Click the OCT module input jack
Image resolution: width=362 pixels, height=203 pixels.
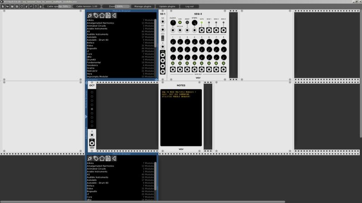pos(92,135)
